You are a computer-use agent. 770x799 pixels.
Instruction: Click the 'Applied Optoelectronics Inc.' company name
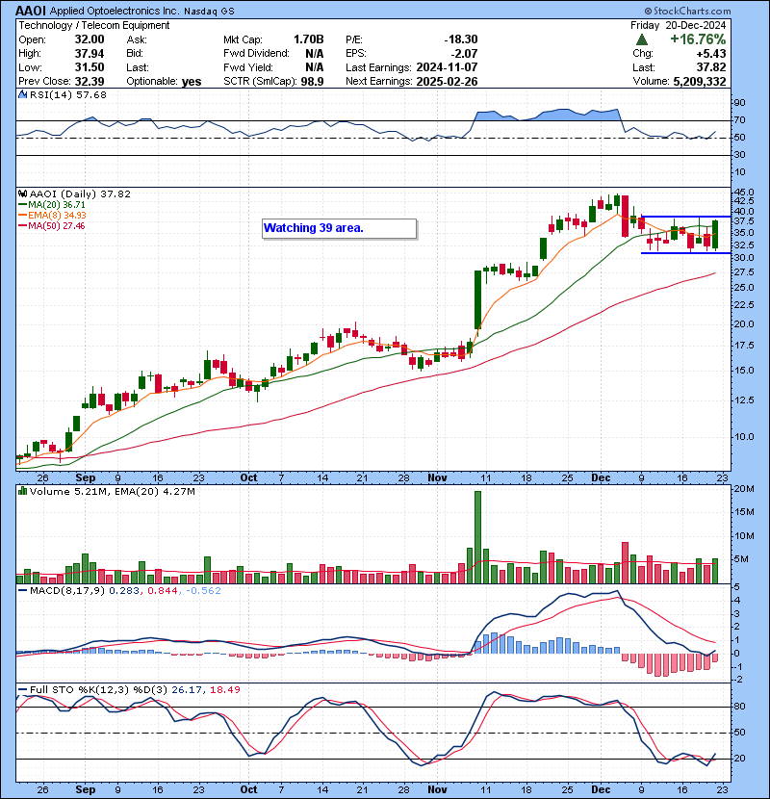point(115,11)
